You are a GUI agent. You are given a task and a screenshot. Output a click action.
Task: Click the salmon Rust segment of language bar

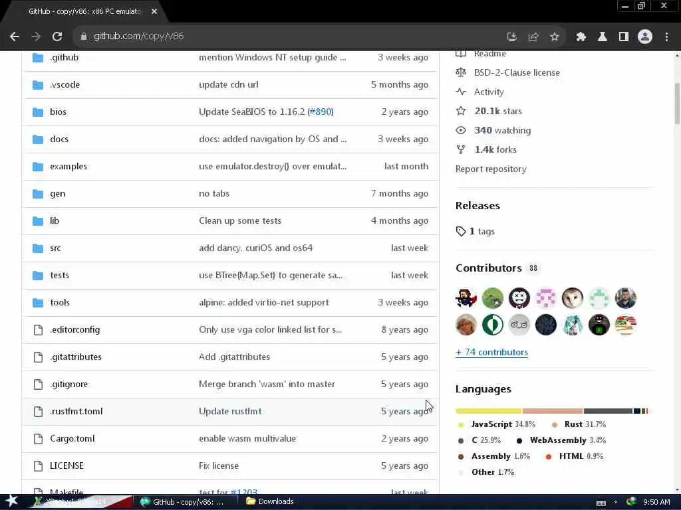pyautogui.click(x=553, y=410)
